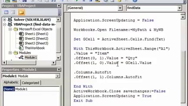Viewport: 188px width, 106px height.
Task: Click the ActiveWorkbook.Close savechanges line
Action: (x=120, y=91)
